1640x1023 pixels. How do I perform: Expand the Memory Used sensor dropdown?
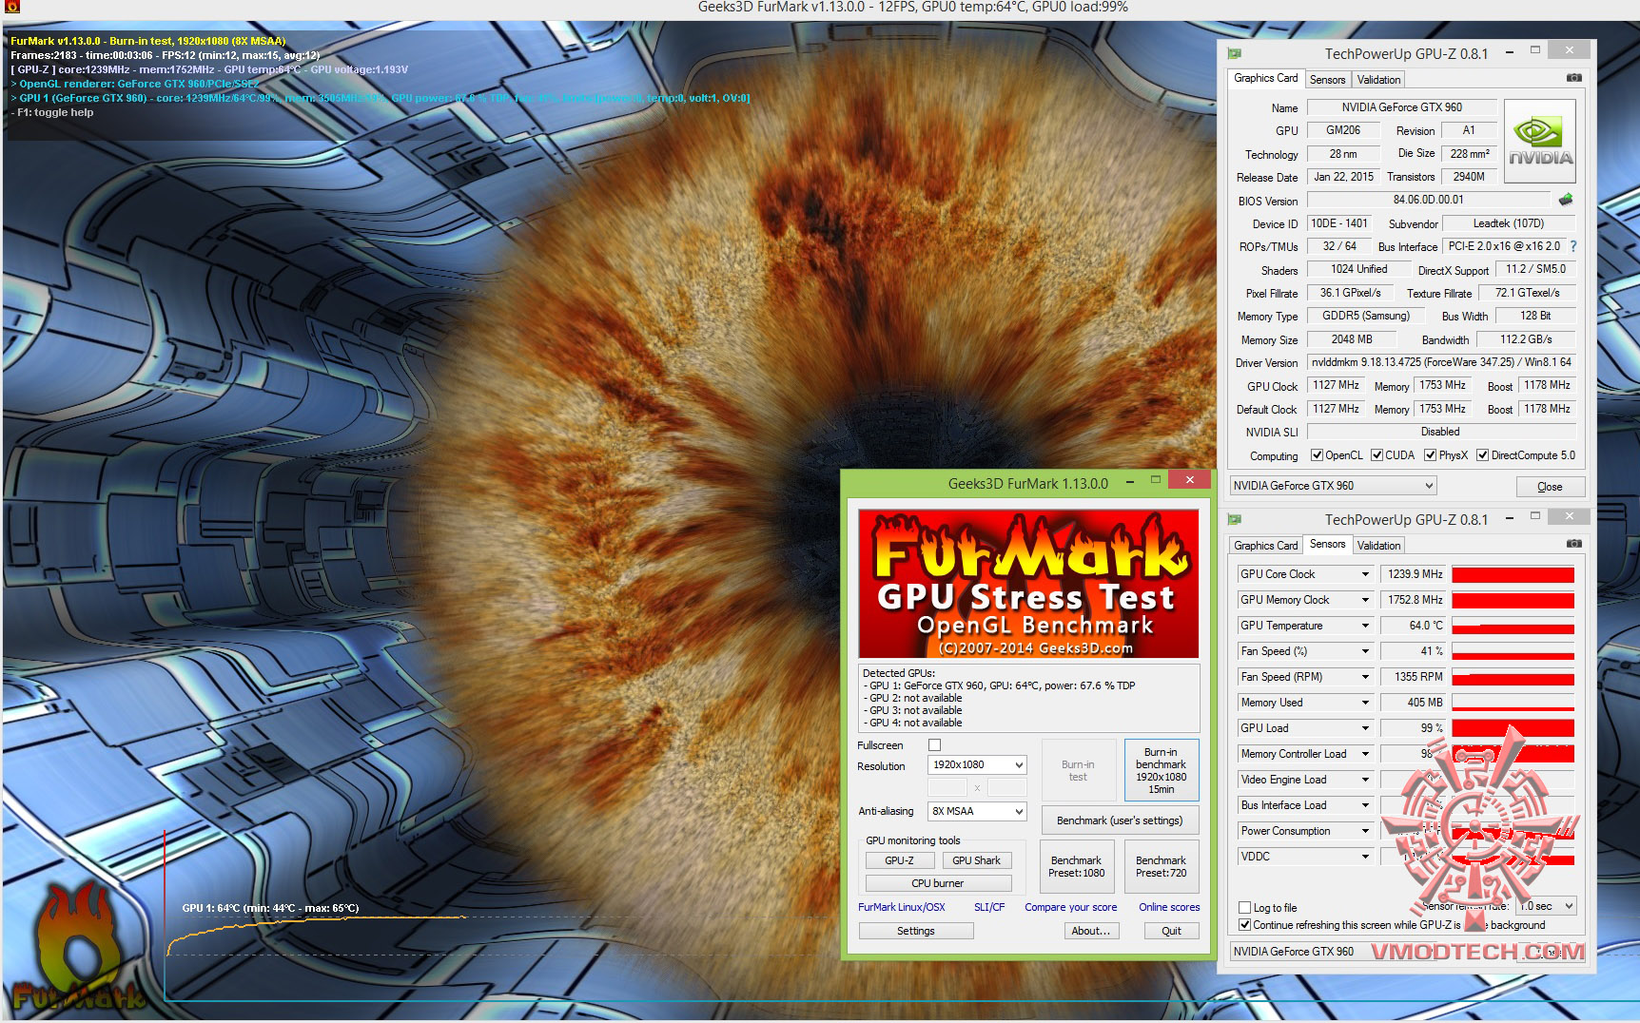coord(1365,703)
